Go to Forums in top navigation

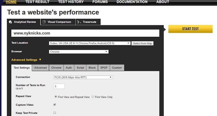point(100,2)
